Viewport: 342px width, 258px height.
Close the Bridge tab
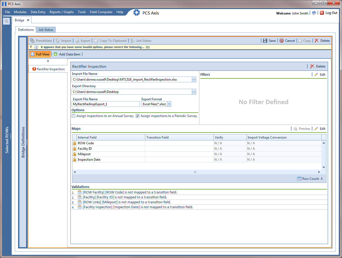click(28, 20)
